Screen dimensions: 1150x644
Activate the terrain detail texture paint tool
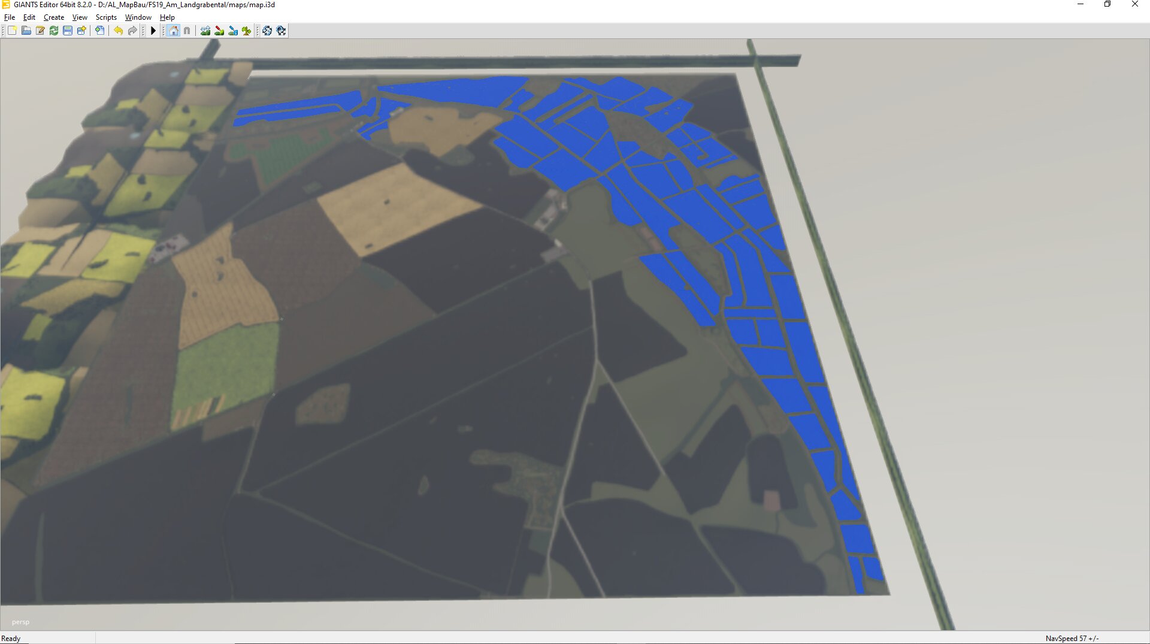(219, 31)
